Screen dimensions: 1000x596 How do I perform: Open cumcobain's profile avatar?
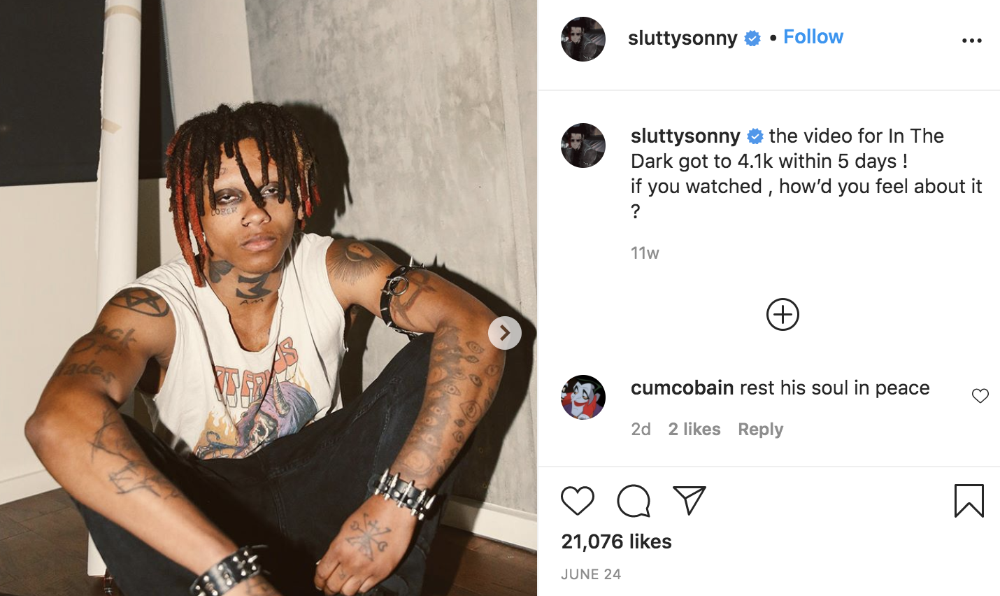pyautogui.click(x=583, y=397)
